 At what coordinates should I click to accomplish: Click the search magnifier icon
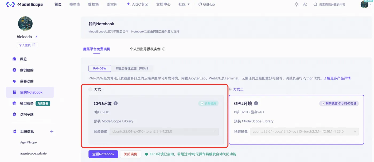tap(315, 5)
